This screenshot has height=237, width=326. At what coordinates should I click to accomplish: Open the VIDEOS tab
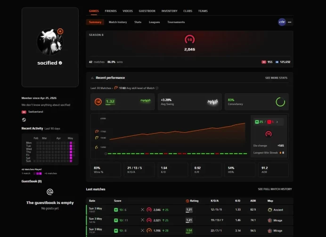point(128,11)
